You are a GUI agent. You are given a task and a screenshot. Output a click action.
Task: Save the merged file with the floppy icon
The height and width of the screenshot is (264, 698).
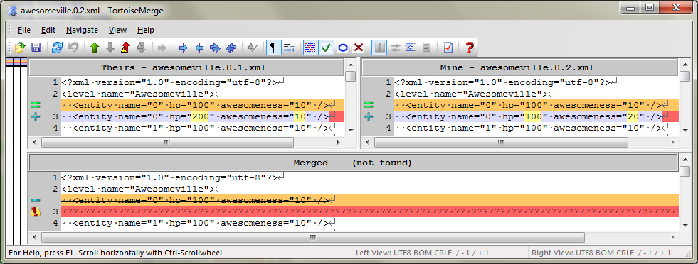pos(36,48)
